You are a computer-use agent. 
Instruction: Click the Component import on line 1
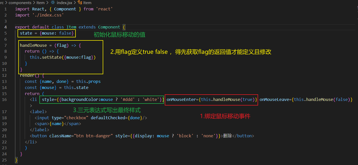click(x=65, y=9)
